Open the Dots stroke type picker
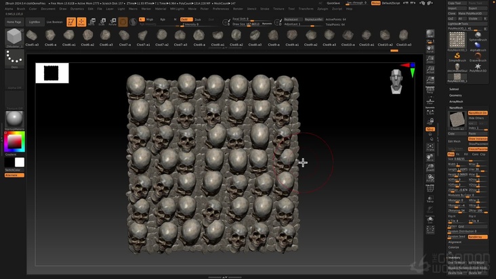 coord(14,59)
